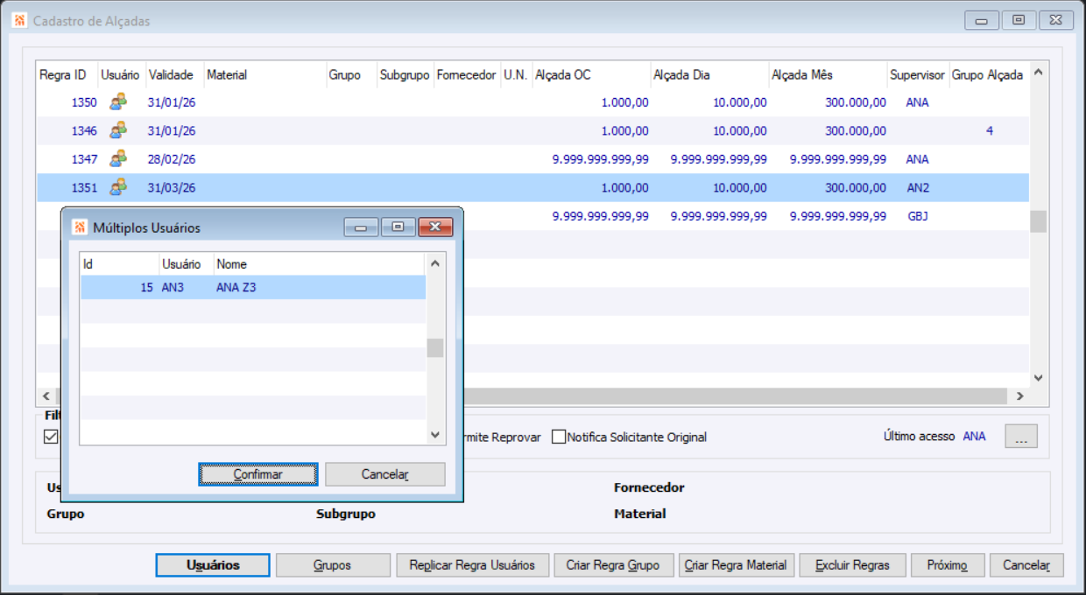Click the Alçada Dia column header
Screen dimensions: 1086x595
(x=709, y=75)
